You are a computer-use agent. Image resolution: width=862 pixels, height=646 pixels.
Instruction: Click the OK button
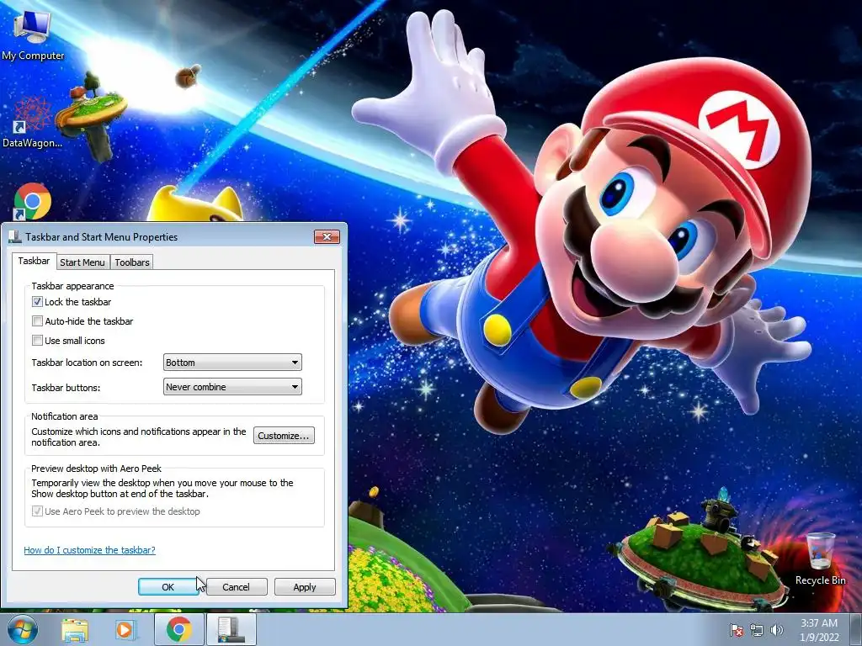coord(168,586)
